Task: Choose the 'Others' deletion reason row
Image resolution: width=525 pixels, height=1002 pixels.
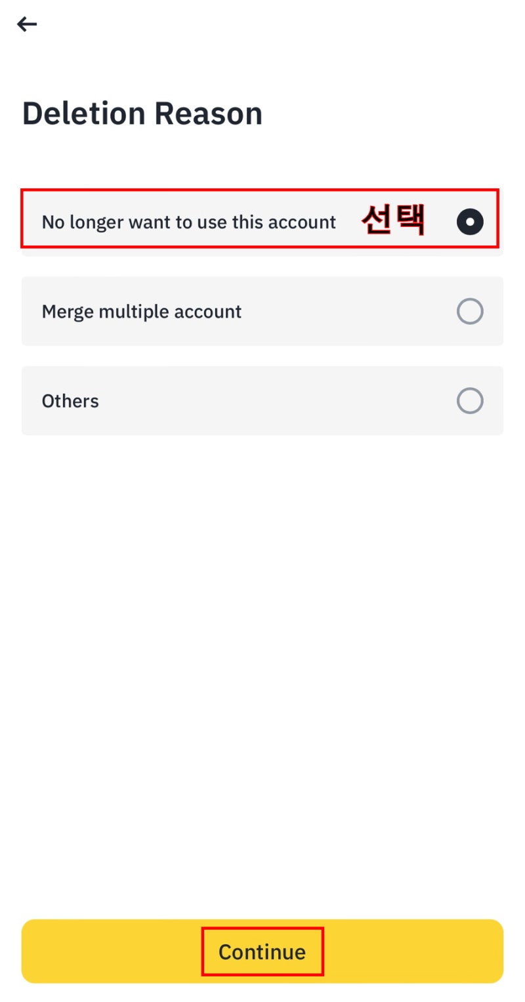Action: pos(262,401)
